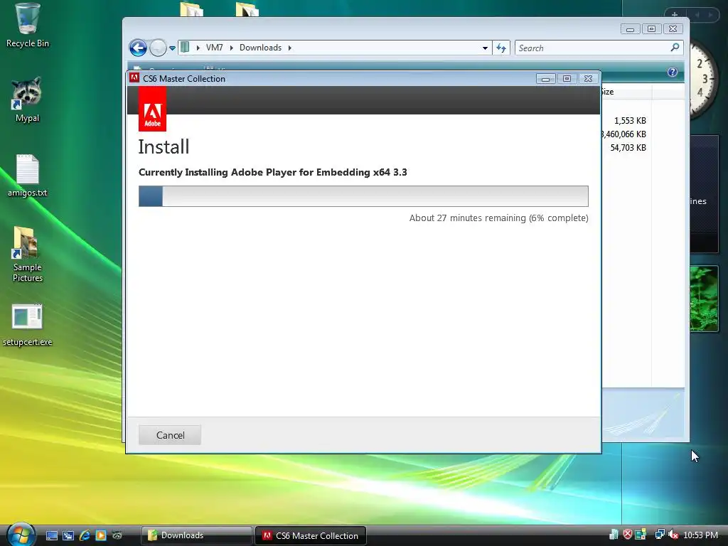Click the 460,066 KB size entry

pos(624,134)
